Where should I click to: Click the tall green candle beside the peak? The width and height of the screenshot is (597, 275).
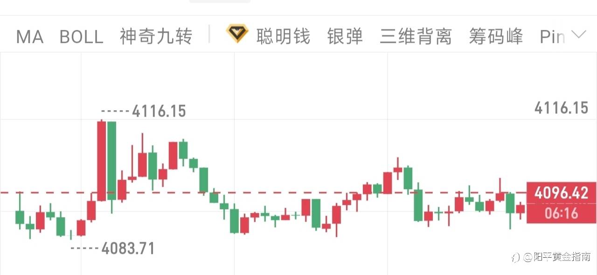point(111,161)
